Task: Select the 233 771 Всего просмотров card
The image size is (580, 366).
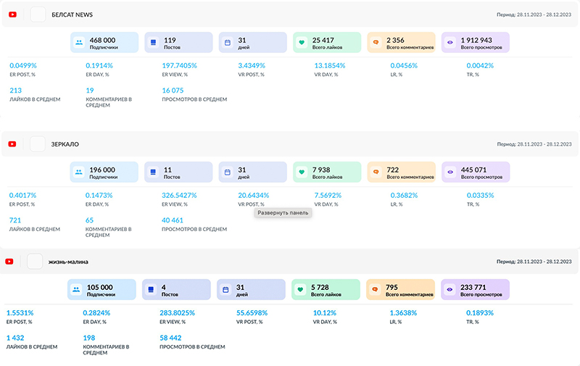Action: coord(475,290)
